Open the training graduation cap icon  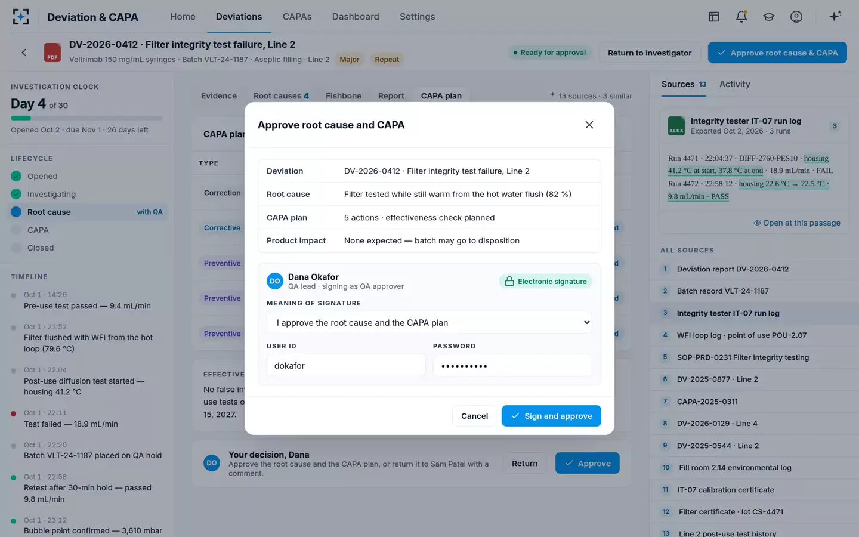[769, 17]
